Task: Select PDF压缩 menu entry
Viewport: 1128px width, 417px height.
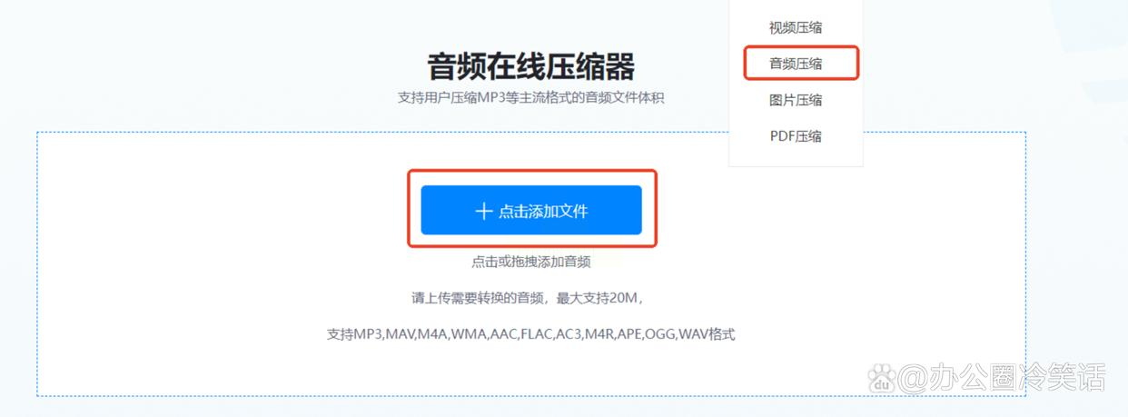Action: (x=796, y=136)
